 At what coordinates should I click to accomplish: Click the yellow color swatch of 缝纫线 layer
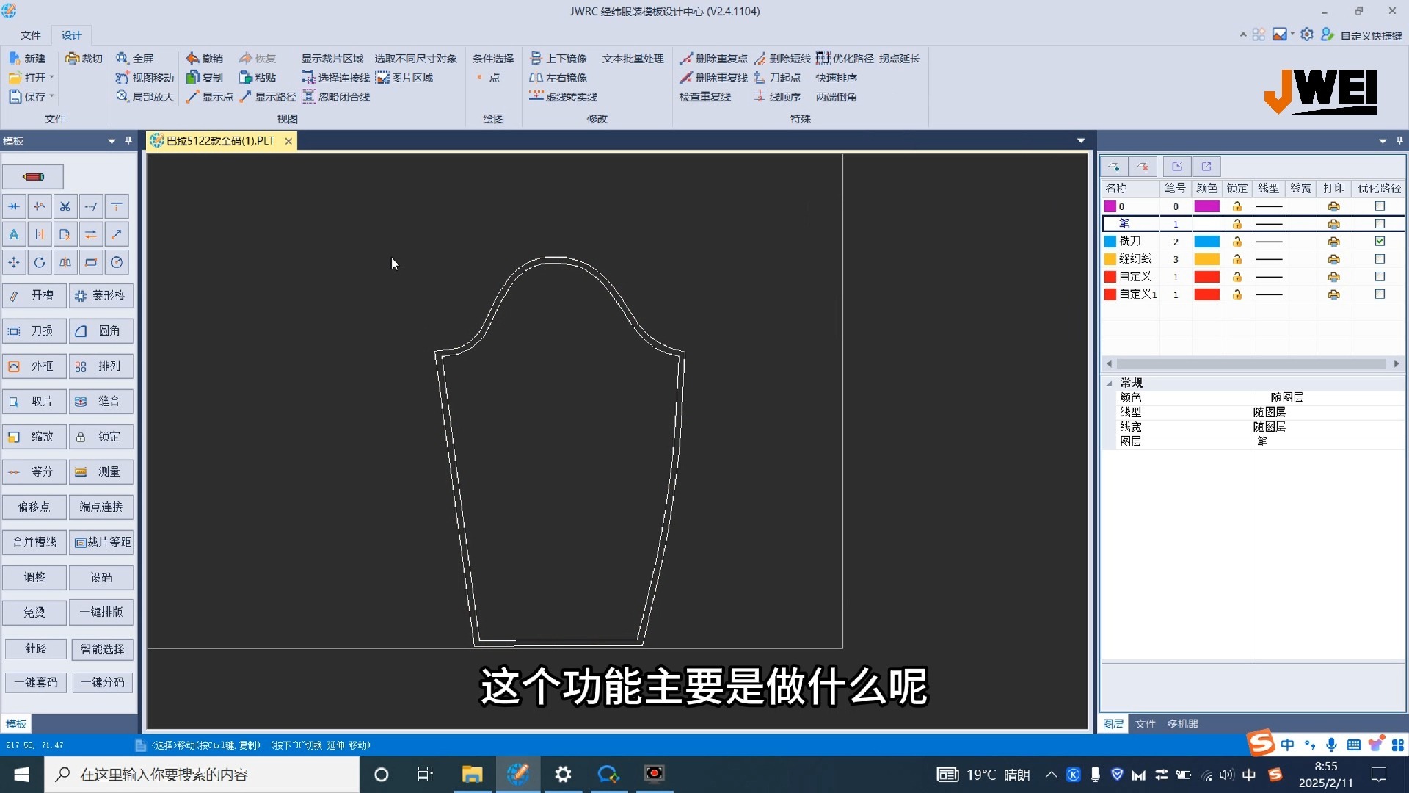tap(1206, 258)
